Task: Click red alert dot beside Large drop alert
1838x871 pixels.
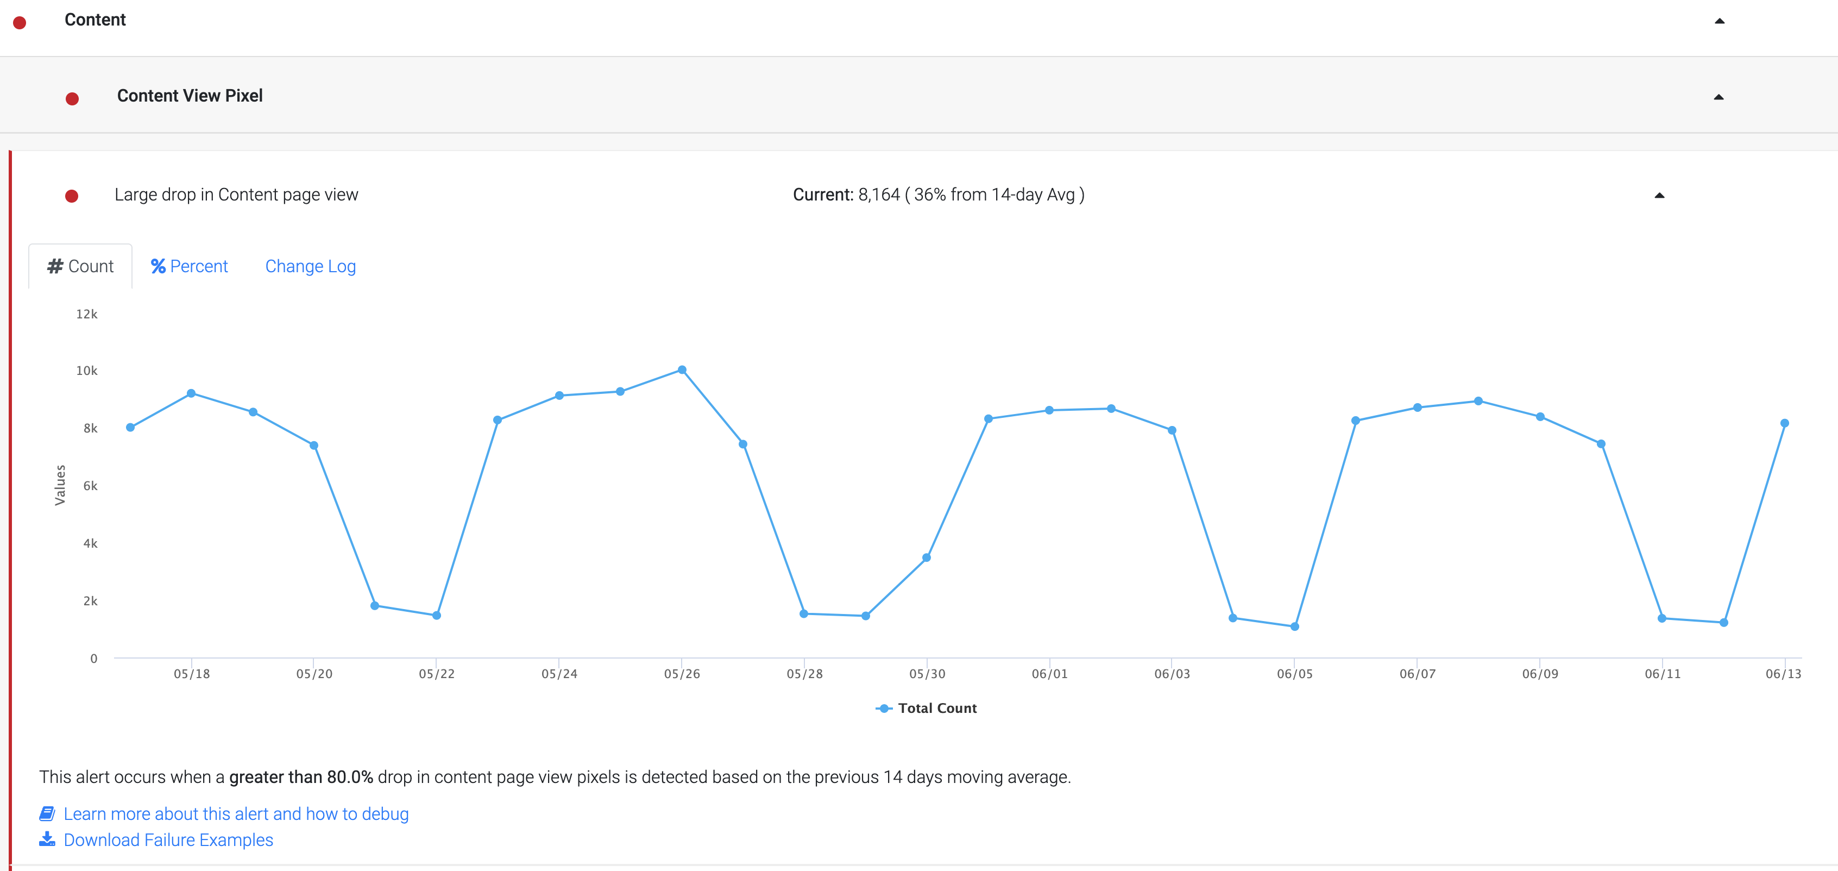Action: 71,196
